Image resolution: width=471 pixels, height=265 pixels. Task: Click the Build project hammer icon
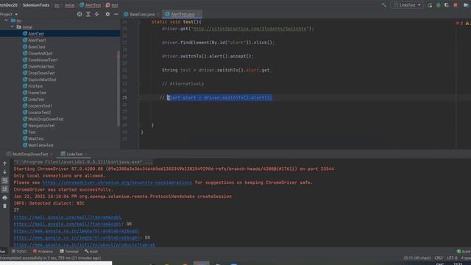click(x=383, y=5)
